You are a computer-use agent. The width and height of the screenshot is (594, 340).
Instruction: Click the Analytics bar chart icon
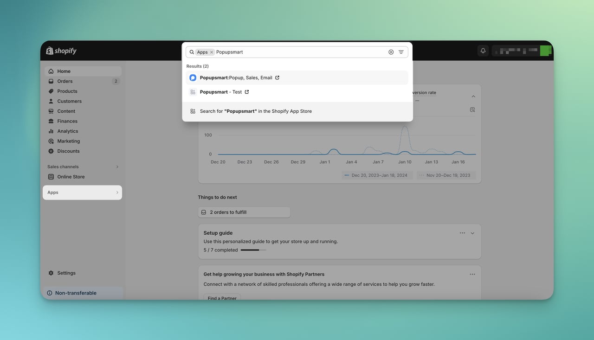point(51,131)
